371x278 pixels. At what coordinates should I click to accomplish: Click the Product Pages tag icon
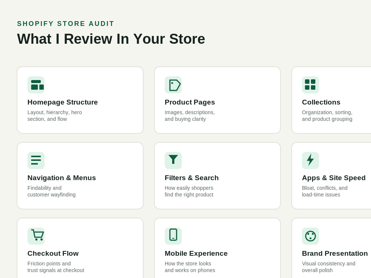(173, 85)
